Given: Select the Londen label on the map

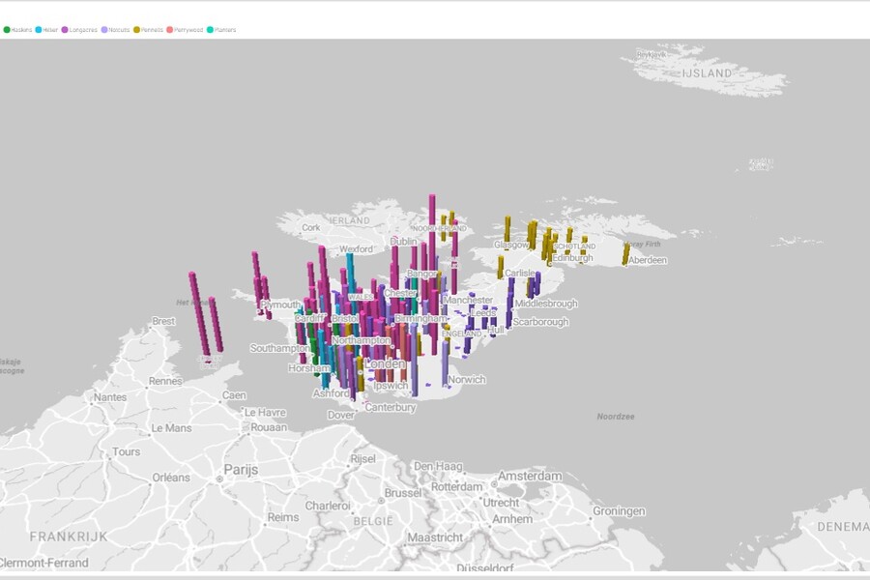Looking at the screenshot, I should coord(384,363).
